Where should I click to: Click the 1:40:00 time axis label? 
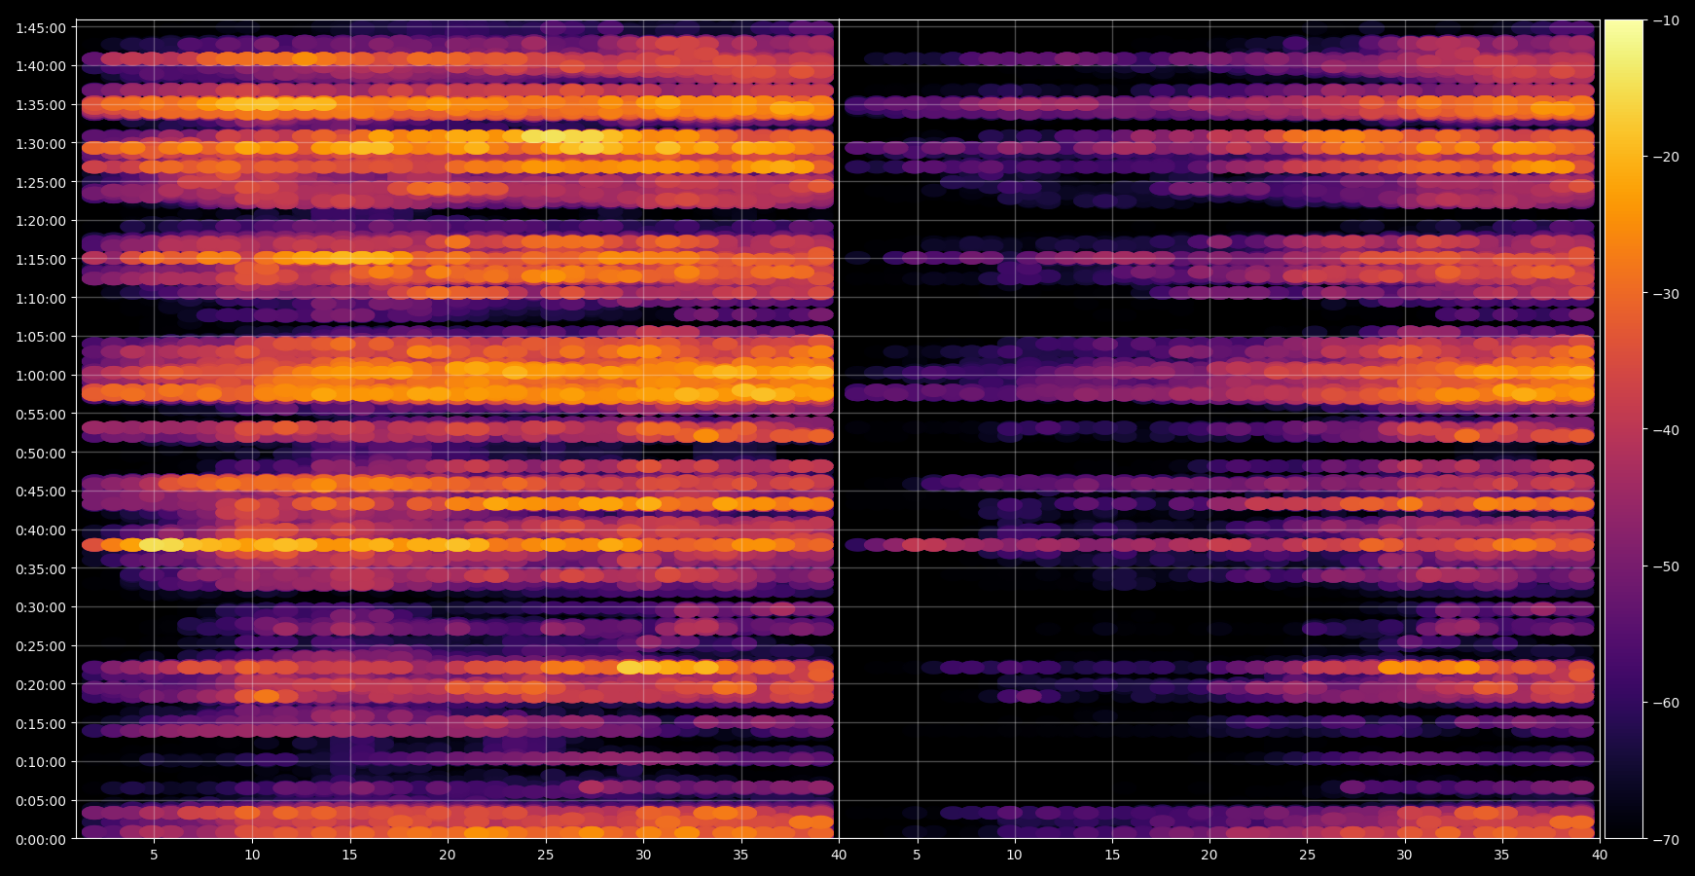41,66
